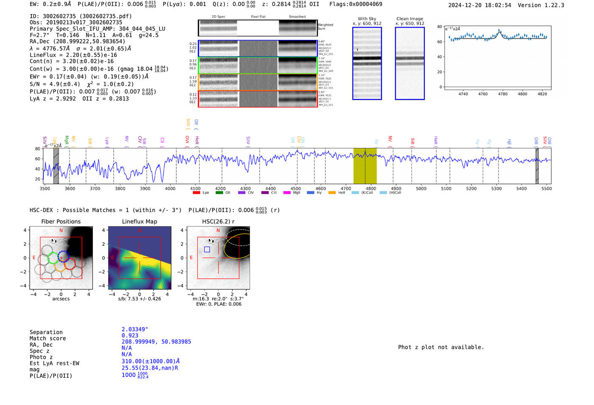
Task: Click the orange HeII legend swatch
Action: pyautogui.click(x=332, y=193)
